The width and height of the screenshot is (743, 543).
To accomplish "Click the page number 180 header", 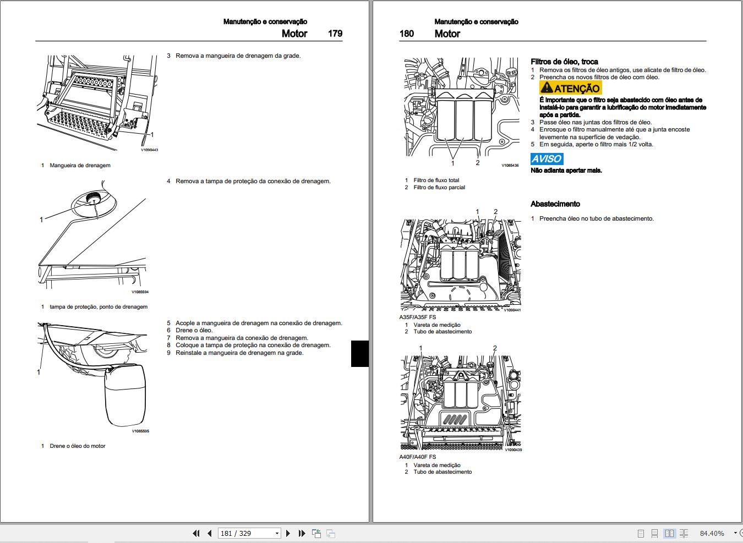I will (x=407, y=34).
